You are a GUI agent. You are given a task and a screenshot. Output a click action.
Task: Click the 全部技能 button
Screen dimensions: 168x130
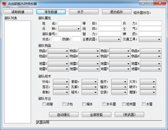(96, 115)
